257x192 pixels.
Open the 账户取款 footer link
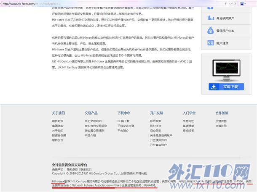tap(156, 121)
